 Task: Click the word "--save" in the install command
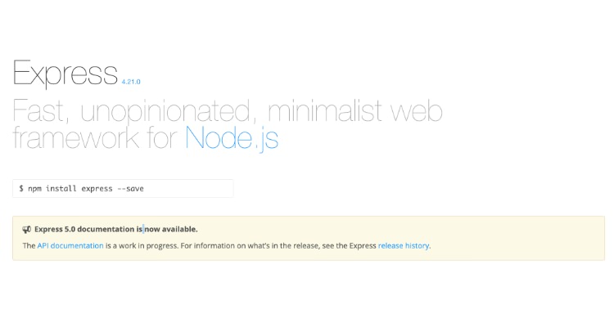(130, 189)
